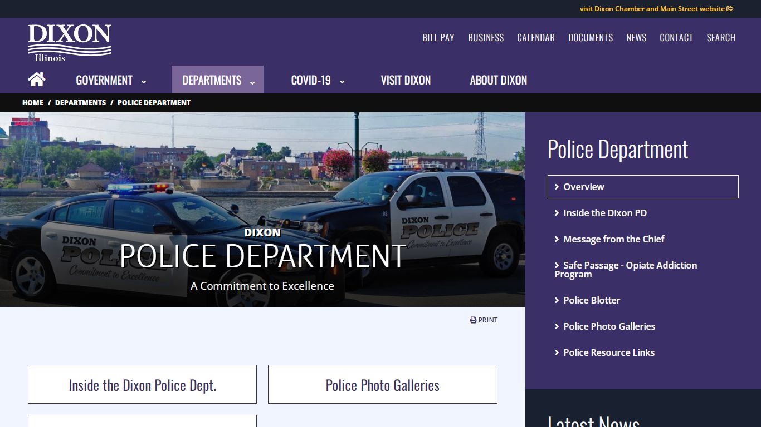Click the home icon in navigation bar
The image size is (761, 427).
(37, 80)
